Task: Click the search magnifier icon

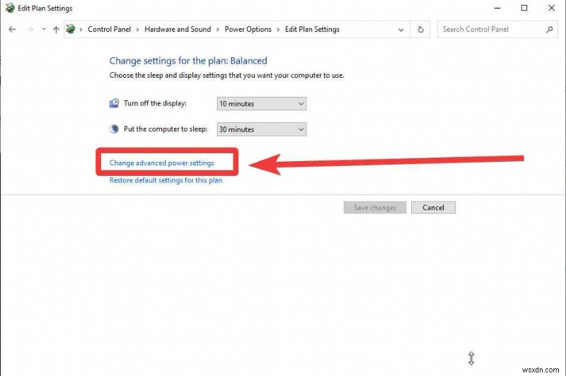Action: pyautogui.click(x=550, y=30)
